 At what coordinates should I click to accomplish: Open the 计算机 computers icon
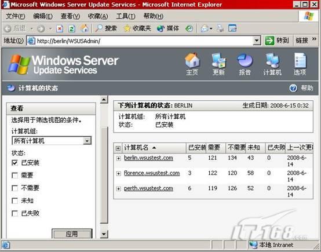click(x=272, y=61)
